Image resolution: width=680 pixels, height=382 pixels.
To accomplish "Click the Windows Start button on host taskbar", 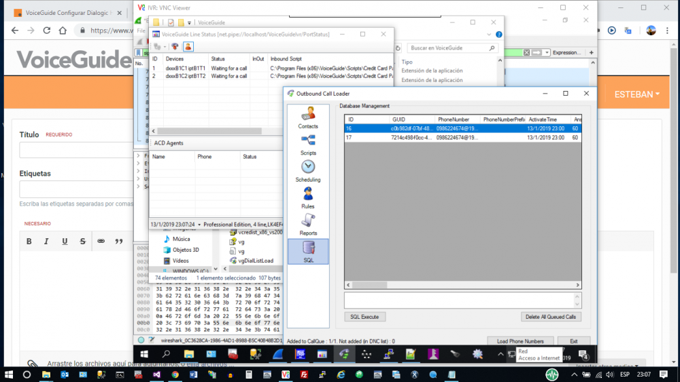I will click(x=8, y=374).
